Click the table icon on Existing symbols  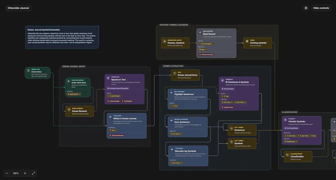click(x=247, y=41)
